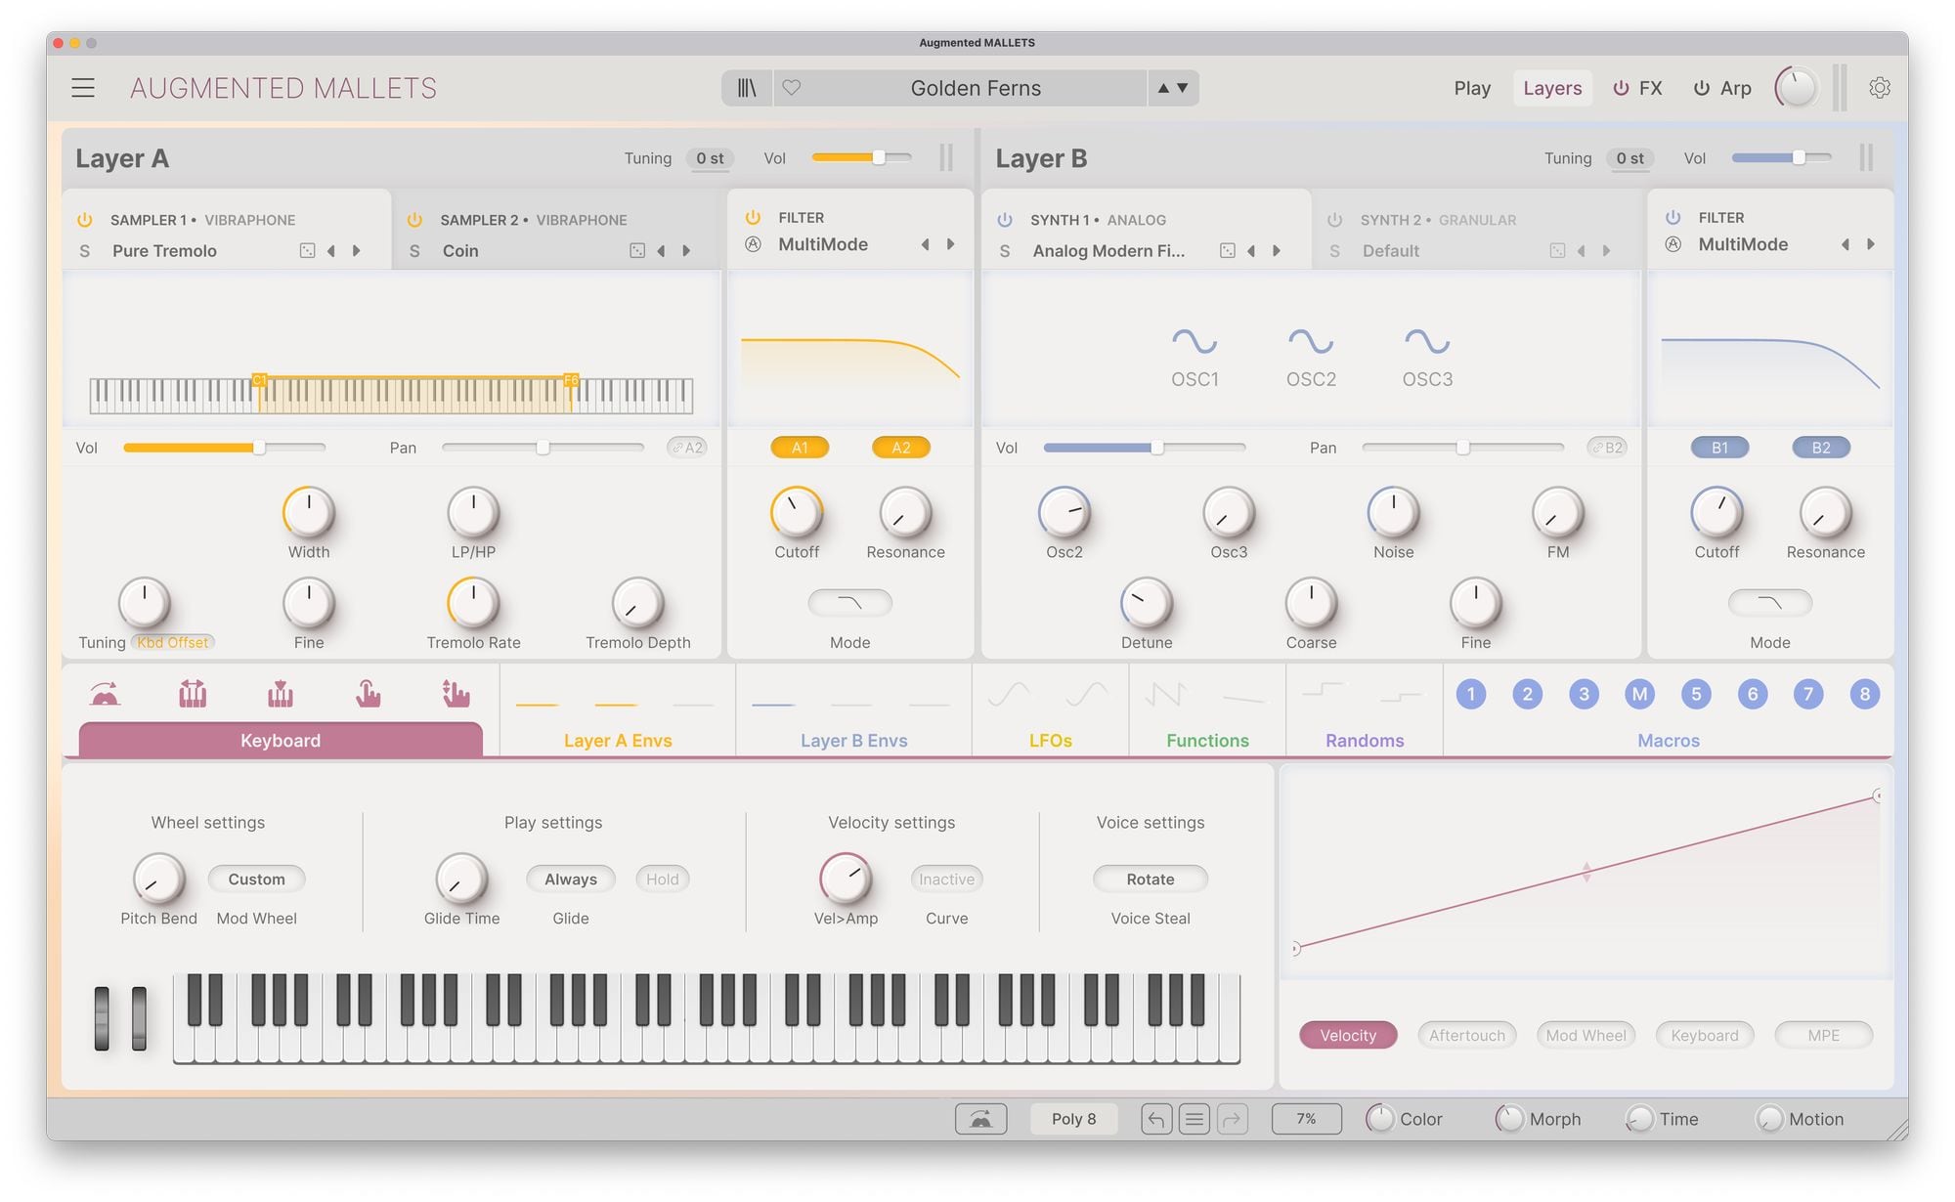Open the Layer A Envs tab

[x=618, y=740]
